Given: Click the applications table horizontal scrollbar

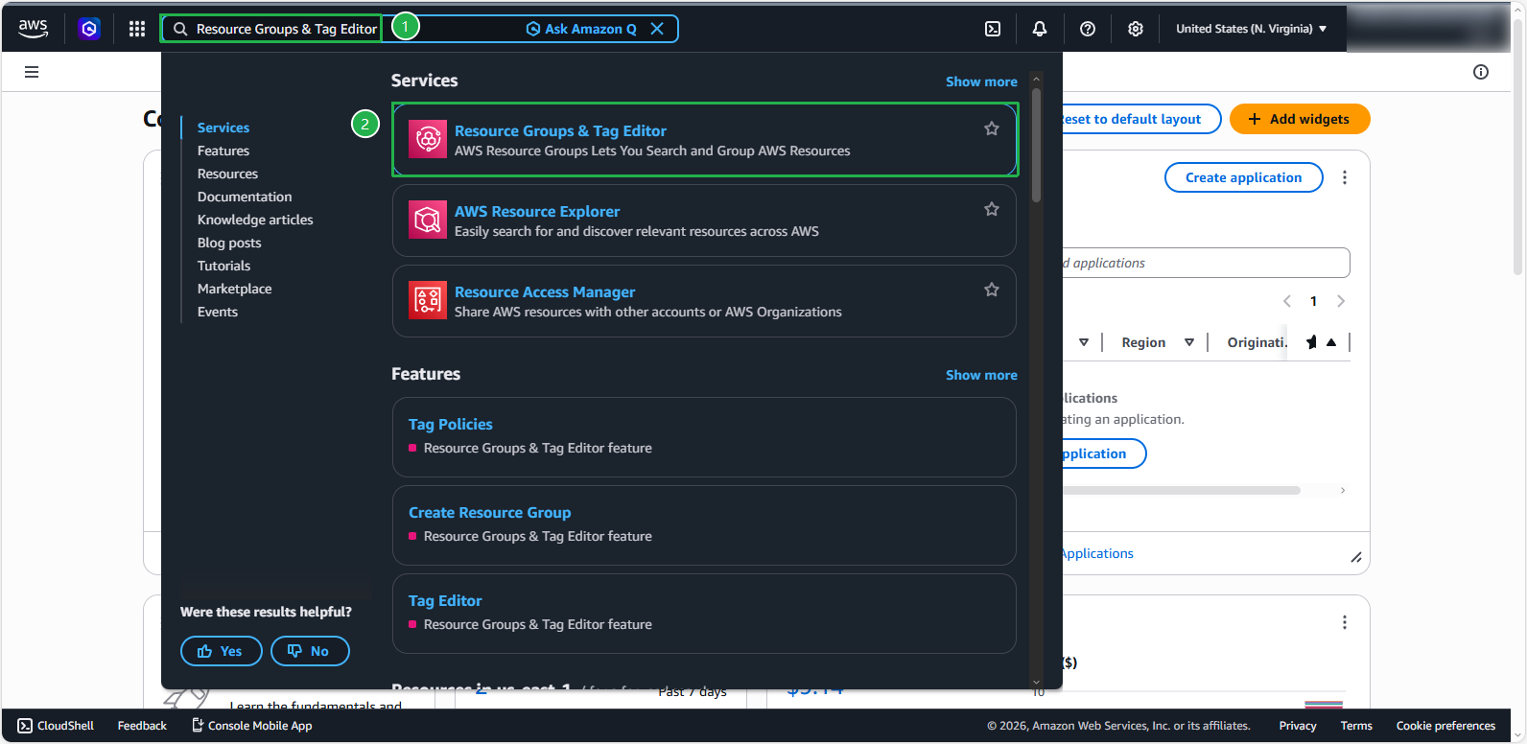Looking at the screenshot, I should (1182, 490).
